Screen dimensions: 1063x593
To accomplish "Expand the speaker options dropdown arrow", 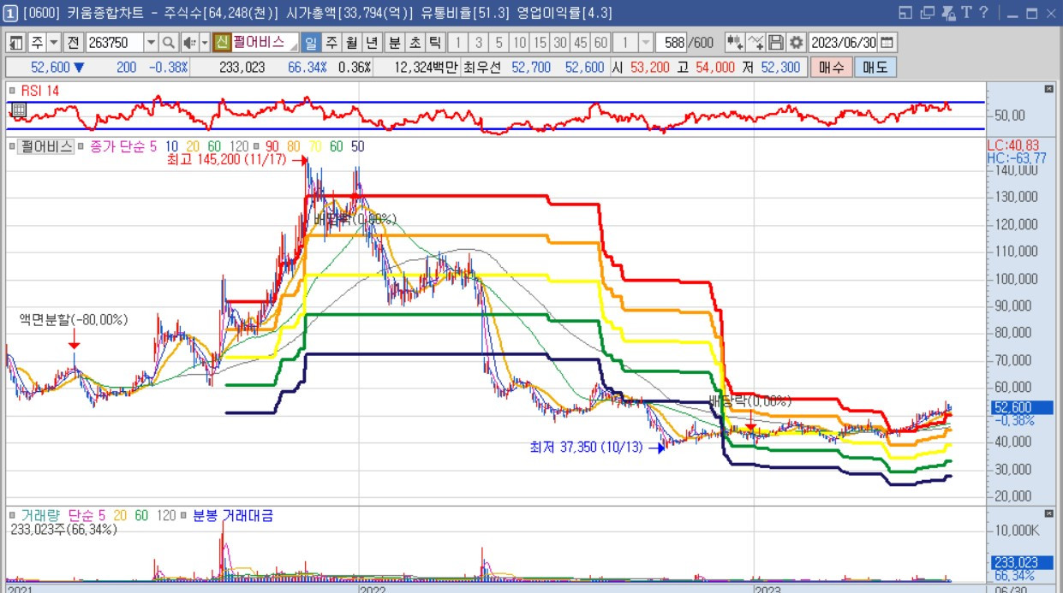I will (205, 43).
